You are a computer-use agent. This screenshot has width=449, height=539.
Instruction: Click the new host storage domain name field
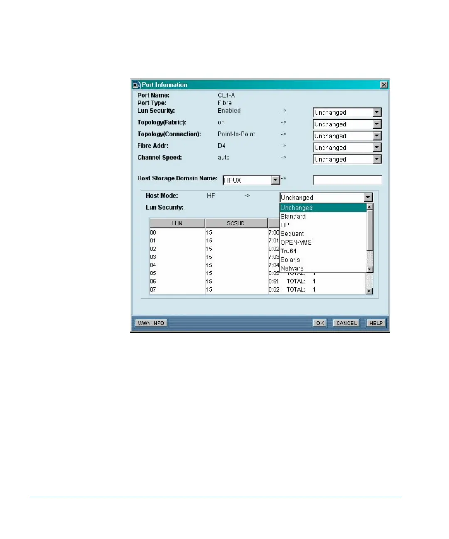347,180
